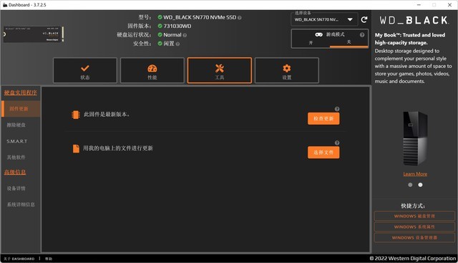Open 系统详细信息 system details

pos(21,204)
